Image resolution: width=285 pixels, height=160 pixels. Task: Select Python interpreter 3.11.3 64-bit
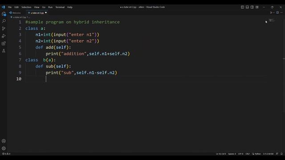click(x=268, y=154)
